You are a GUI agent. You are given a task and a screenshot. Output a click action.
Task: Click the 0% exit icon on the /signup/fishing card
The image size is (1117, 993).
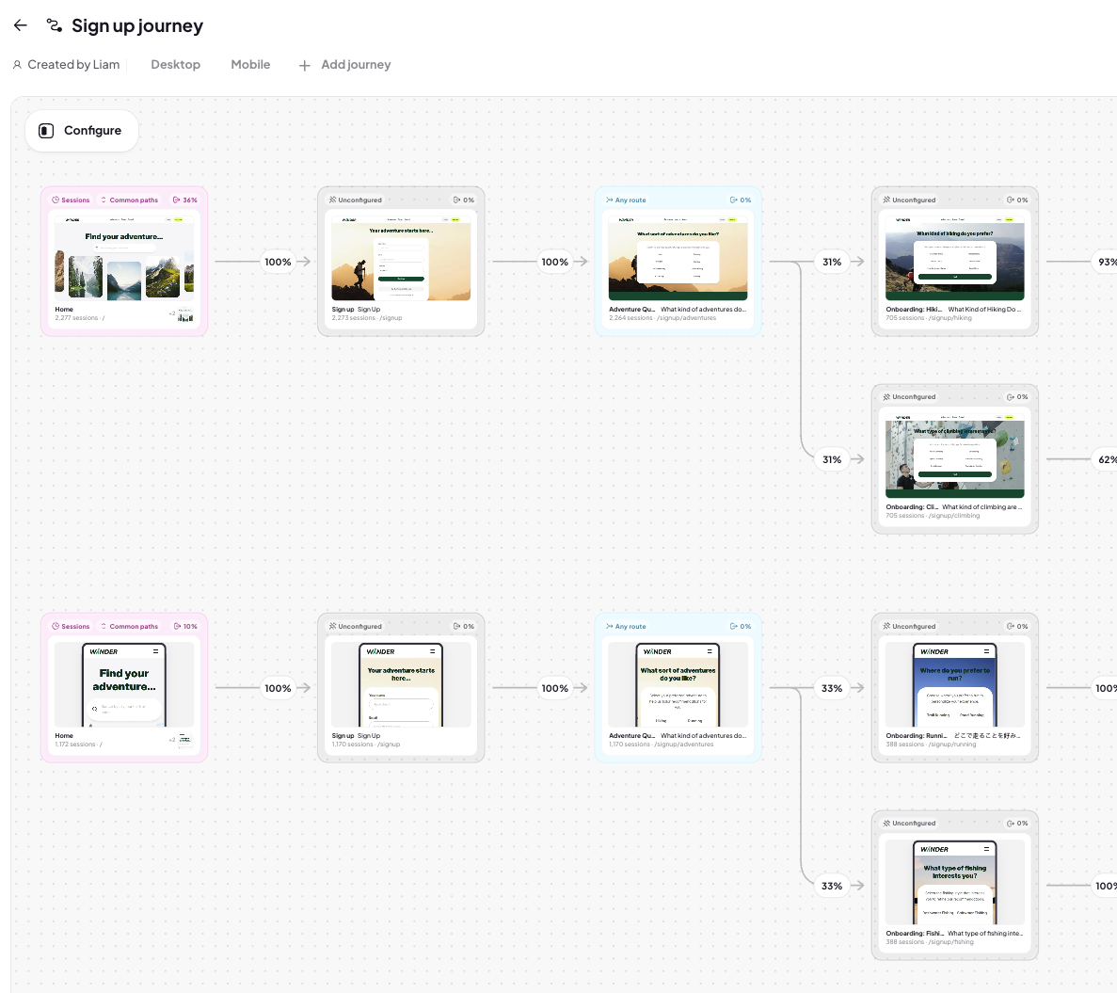point(1010,824)
